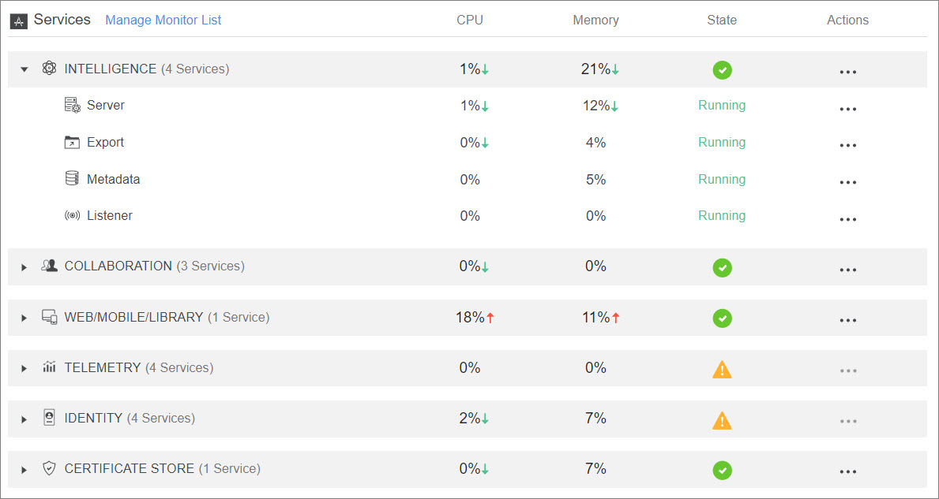
Task: Open the Manage Monitor List link
Action: (x=163, y=20)
